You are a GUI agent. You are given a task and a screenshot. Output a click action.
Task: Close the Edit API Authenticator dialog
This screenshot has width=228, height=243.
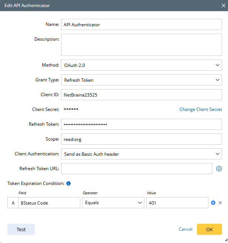click(x=223, y=6)
